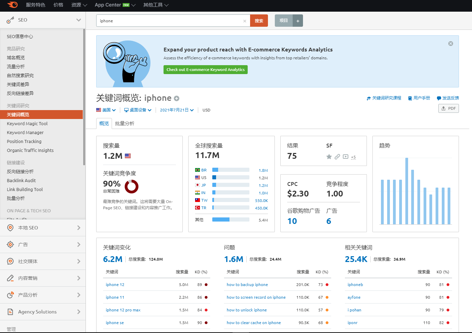Screen dimensions: 472x333
Task: Expand the +5 SERP features link
Action: click(353, 157)
